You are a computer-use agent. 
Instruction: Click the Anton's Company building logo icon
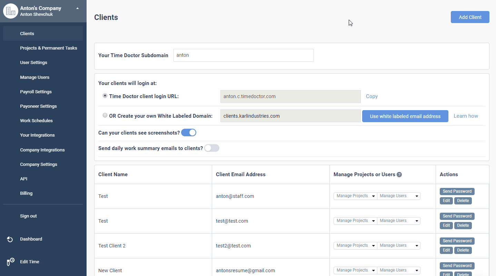[x=11, y=11]
